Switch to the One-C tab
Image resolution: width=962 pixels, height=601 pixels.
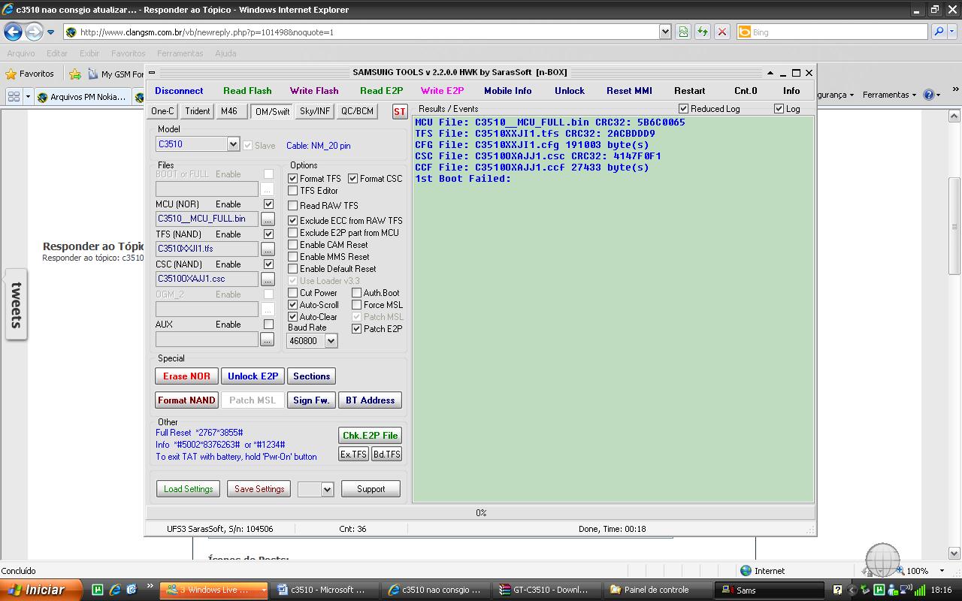pos(162,111)
